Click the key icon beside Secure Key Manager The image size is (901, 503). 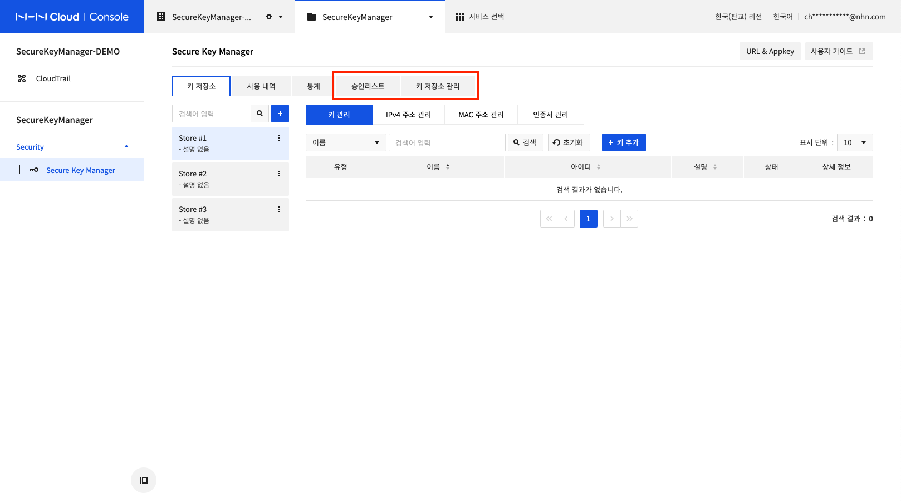pos(34,170)
